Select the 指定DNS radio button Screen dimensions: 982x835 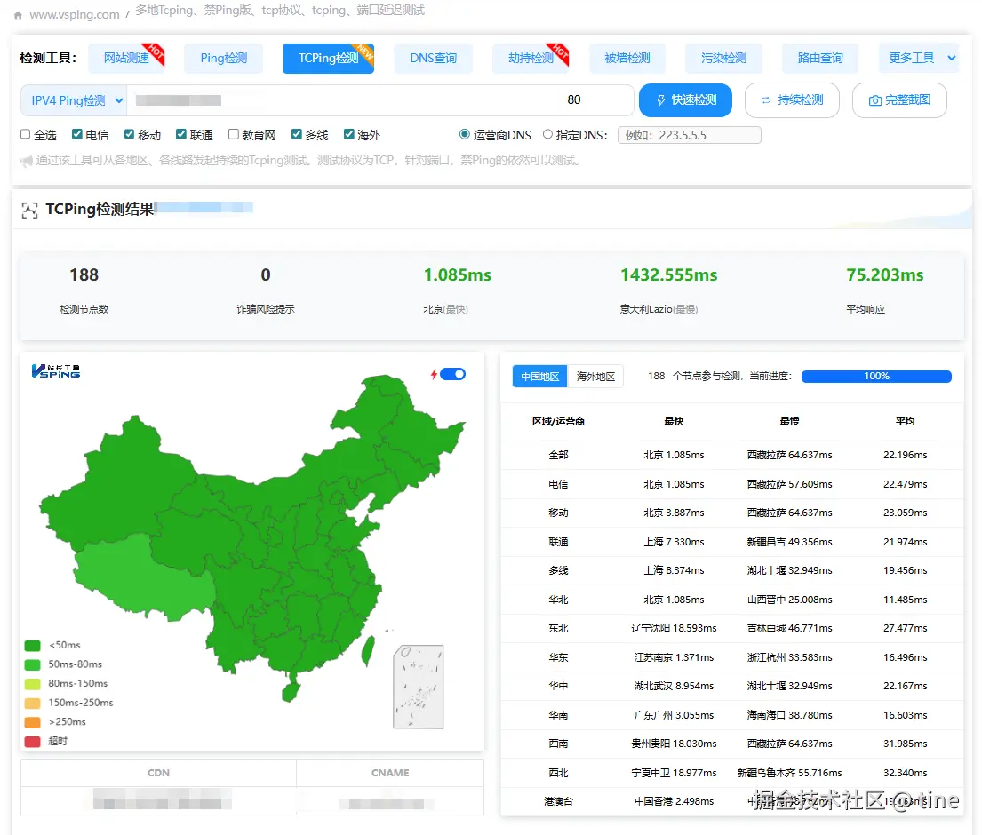(x=547, y=134)
